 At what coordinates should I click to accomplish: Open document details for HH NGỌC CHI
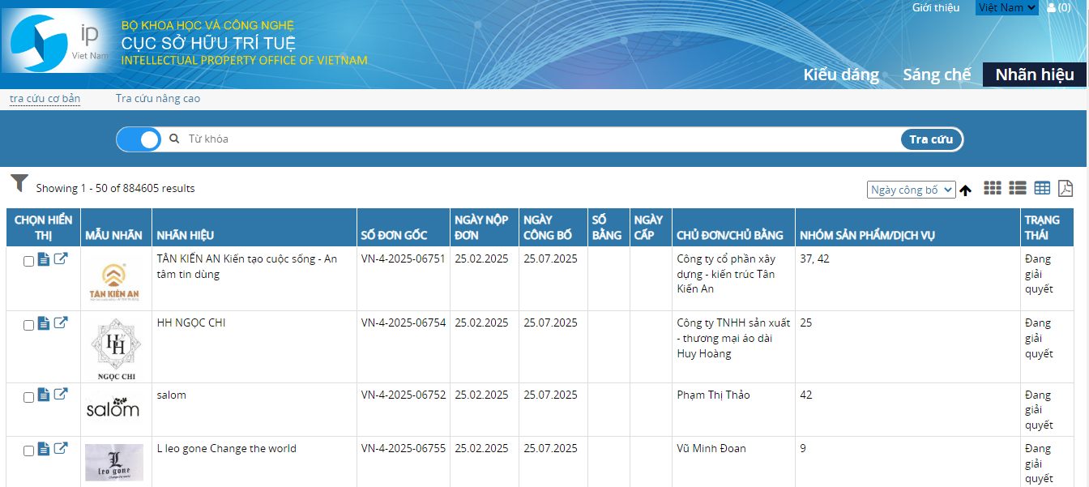coord(44,323)
